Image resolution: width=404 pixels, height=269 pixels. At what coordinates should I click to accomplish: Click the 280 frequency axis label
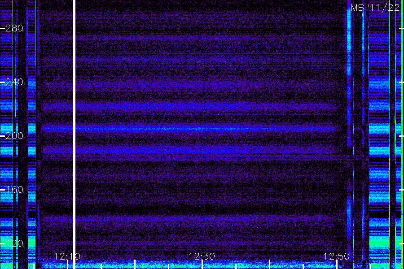(x=14, y=28)
